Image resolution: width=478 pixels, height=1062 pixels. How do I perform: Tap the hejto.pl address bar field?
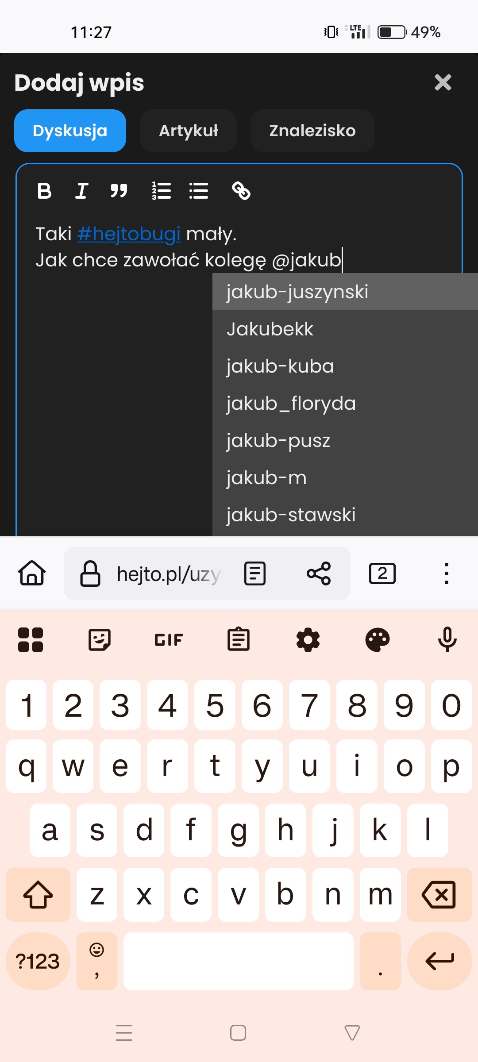(x=168, y=574)
